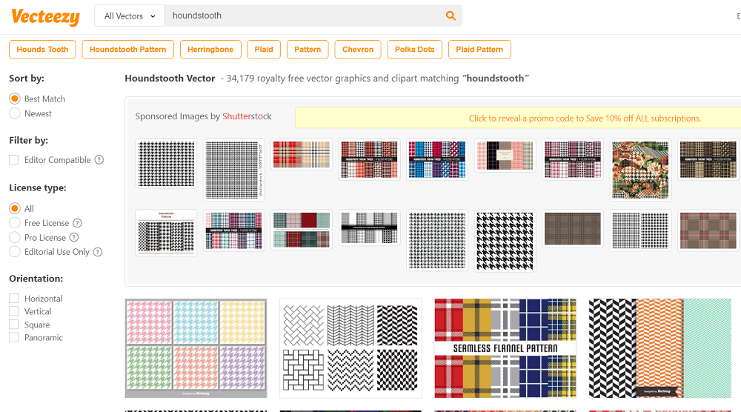Viewport: 741px width, 412px height.
Task: Check the Horizontal orientation box
Action: (14, 299)
